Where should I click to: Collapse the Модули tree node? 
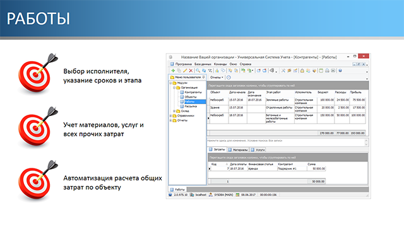coord(170,83)
